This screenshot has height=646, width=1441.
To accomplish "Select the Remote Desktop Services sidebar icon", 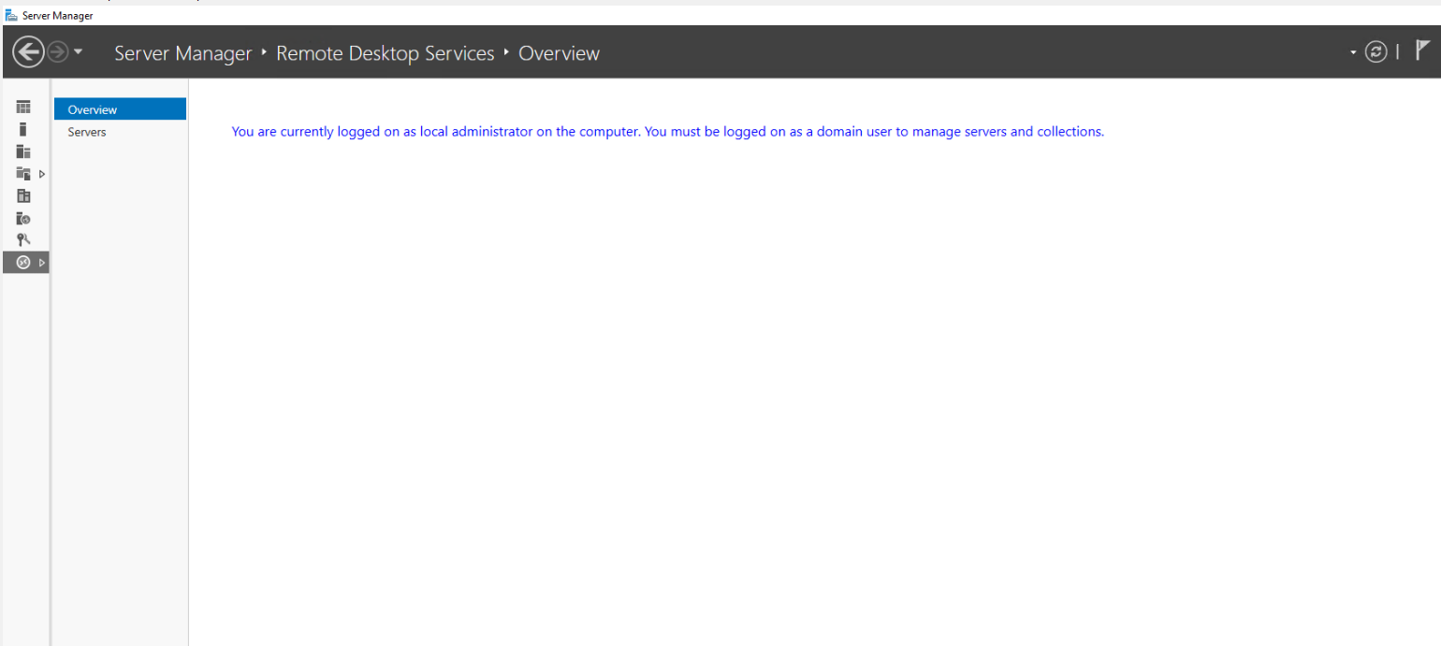I will tap(22, 262).
